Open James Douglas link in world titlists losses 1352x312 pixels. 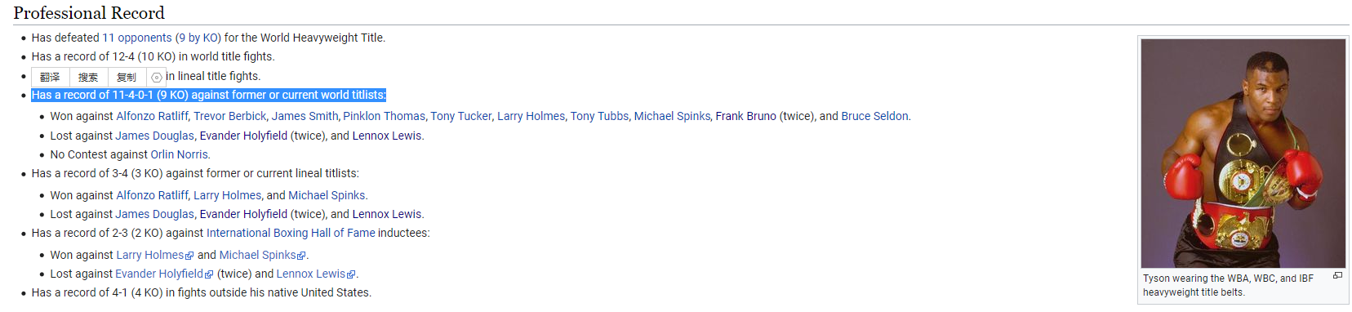click(155, 136)
